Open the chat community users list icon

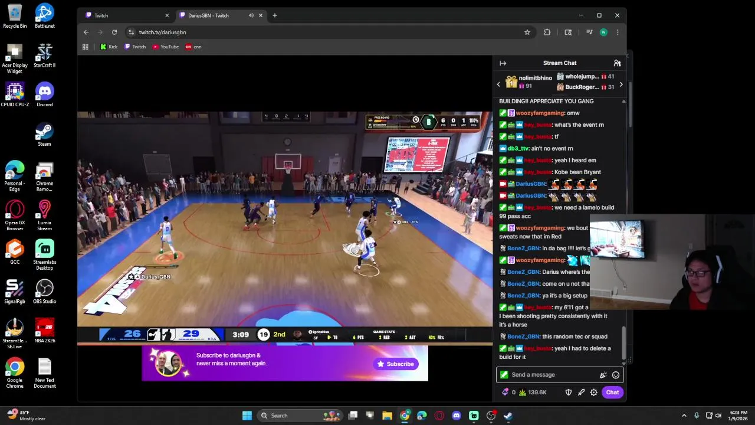617,63
